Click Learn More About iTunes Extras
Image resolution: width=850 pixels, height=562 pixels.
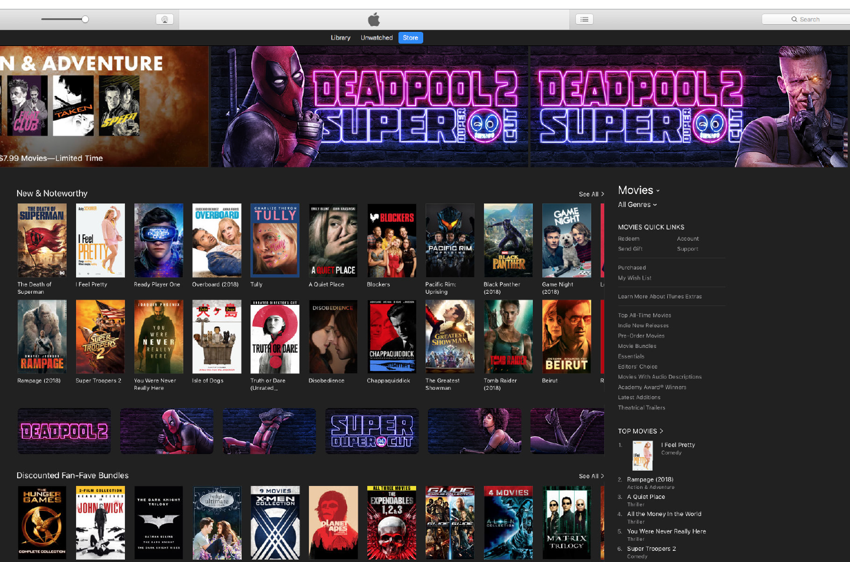660,297
